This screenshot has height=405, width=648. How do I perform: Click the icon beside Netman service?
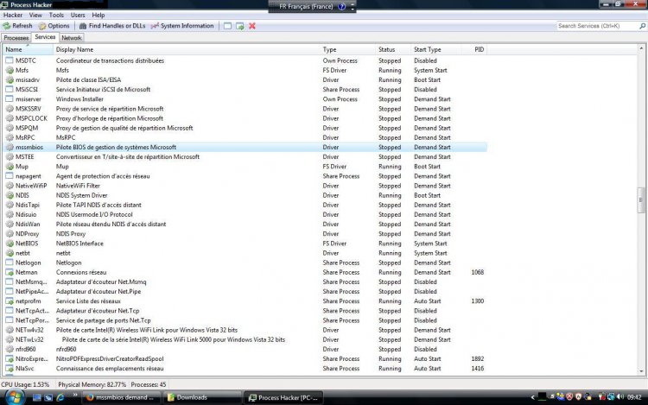point(10,273)
